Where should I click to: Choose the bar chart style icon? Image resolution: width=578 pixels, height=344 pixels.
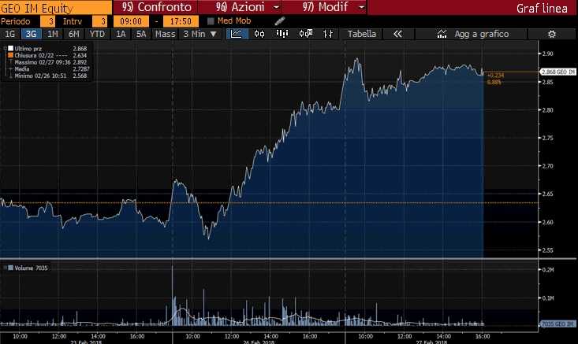coord(282,34)
